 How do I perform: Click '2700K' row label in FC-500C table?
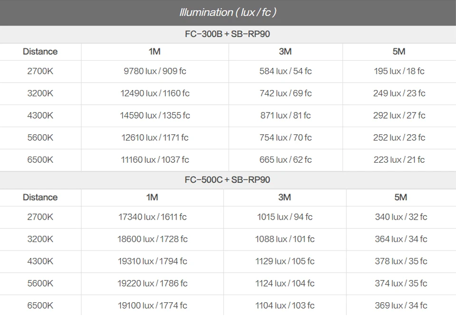point(40,217)
